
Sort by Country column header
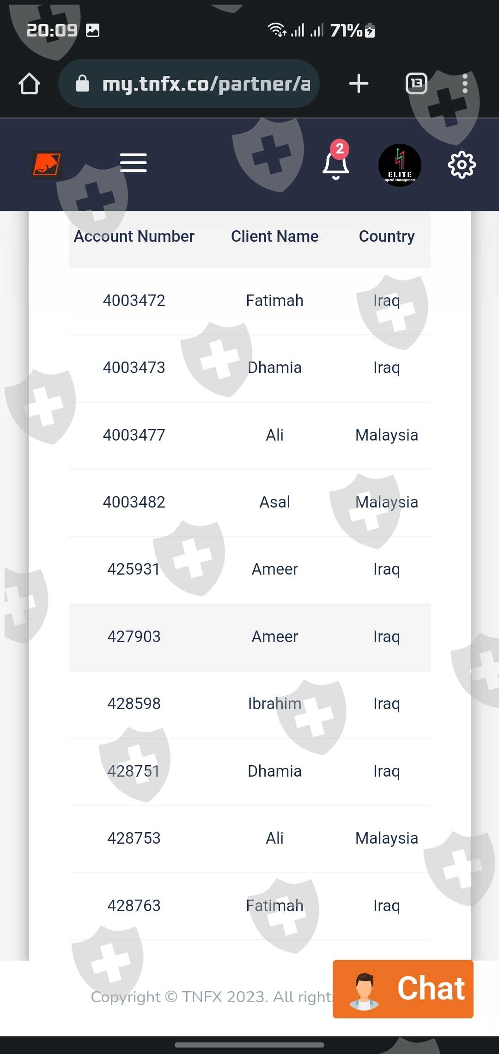tap(387, 236)
